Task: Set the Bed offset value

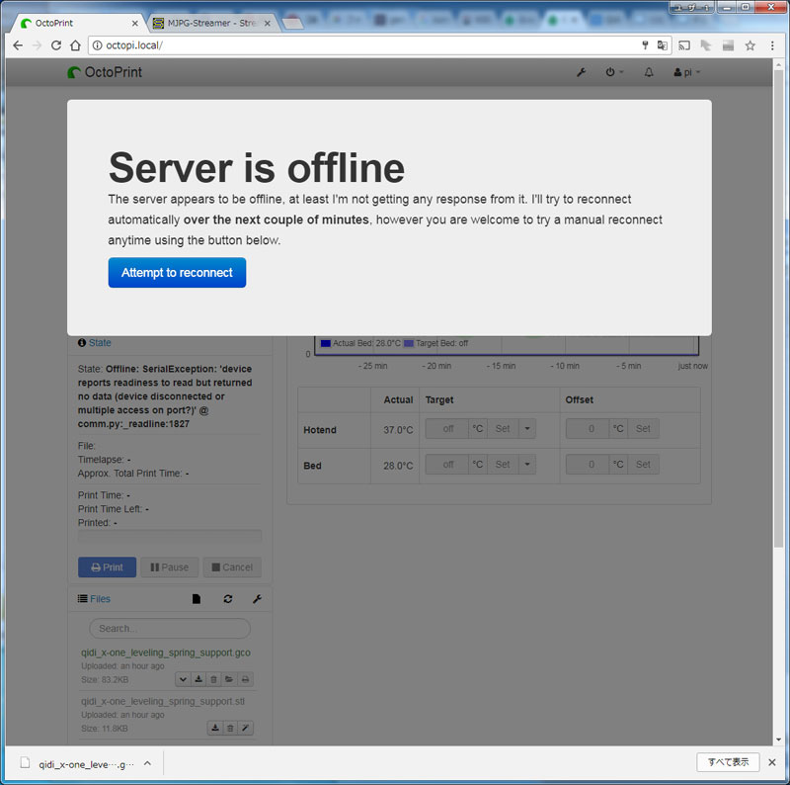Action: pos(643,464)
